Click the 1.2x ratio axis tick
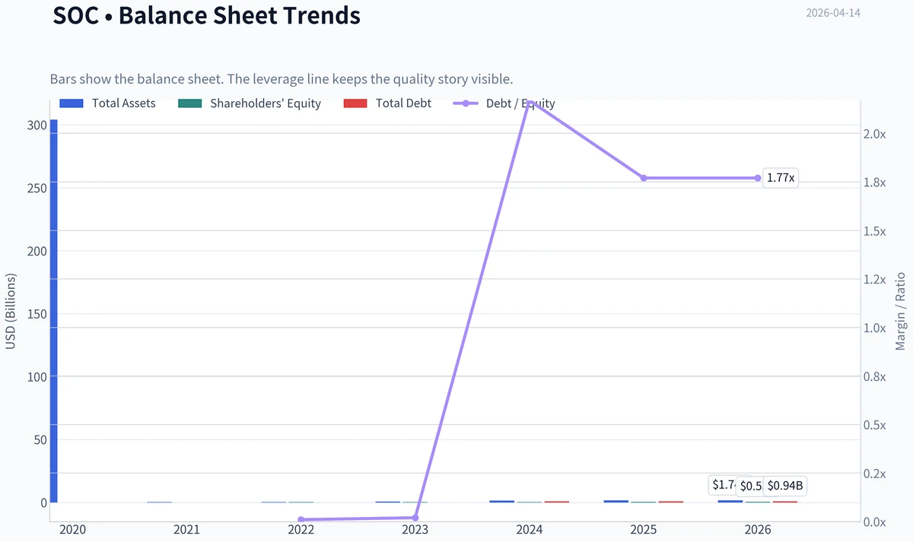Screen dimensions: 913x542 pyautogui.click(x=875, y=280)
